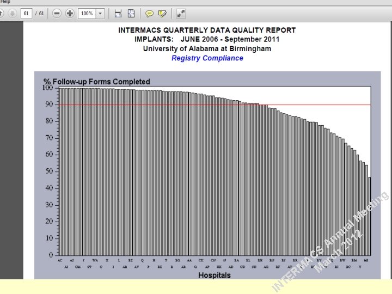Open the zoom percentage dropdown arrow
Viewport: 392px width, 294px height.
[x=100, y=14]
